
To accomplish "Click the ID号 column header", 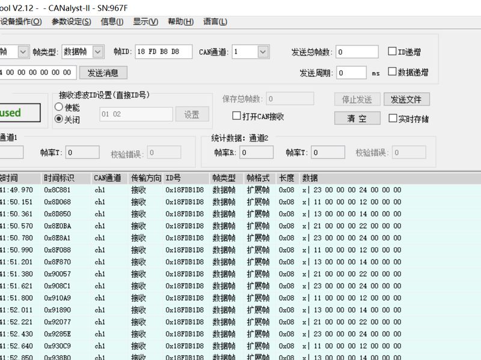I will (x=186, y=178).
